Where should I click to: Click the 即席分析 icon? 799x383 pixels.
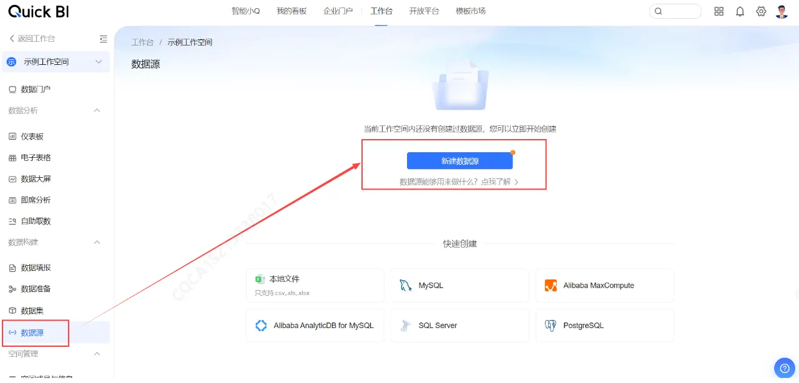point(12,200)
